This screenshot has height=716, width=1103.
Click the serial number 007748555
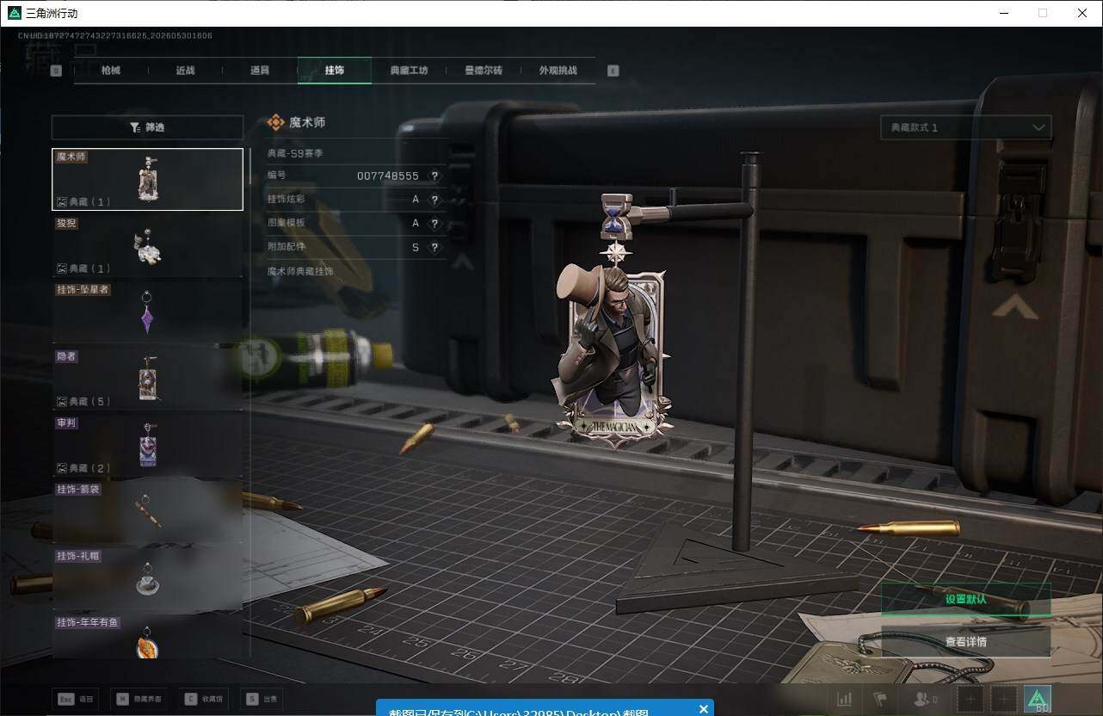[388, 176]
